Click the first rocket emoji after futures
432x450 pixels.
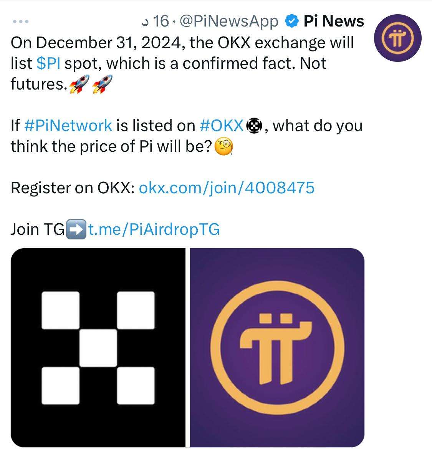tap(79, 84)
